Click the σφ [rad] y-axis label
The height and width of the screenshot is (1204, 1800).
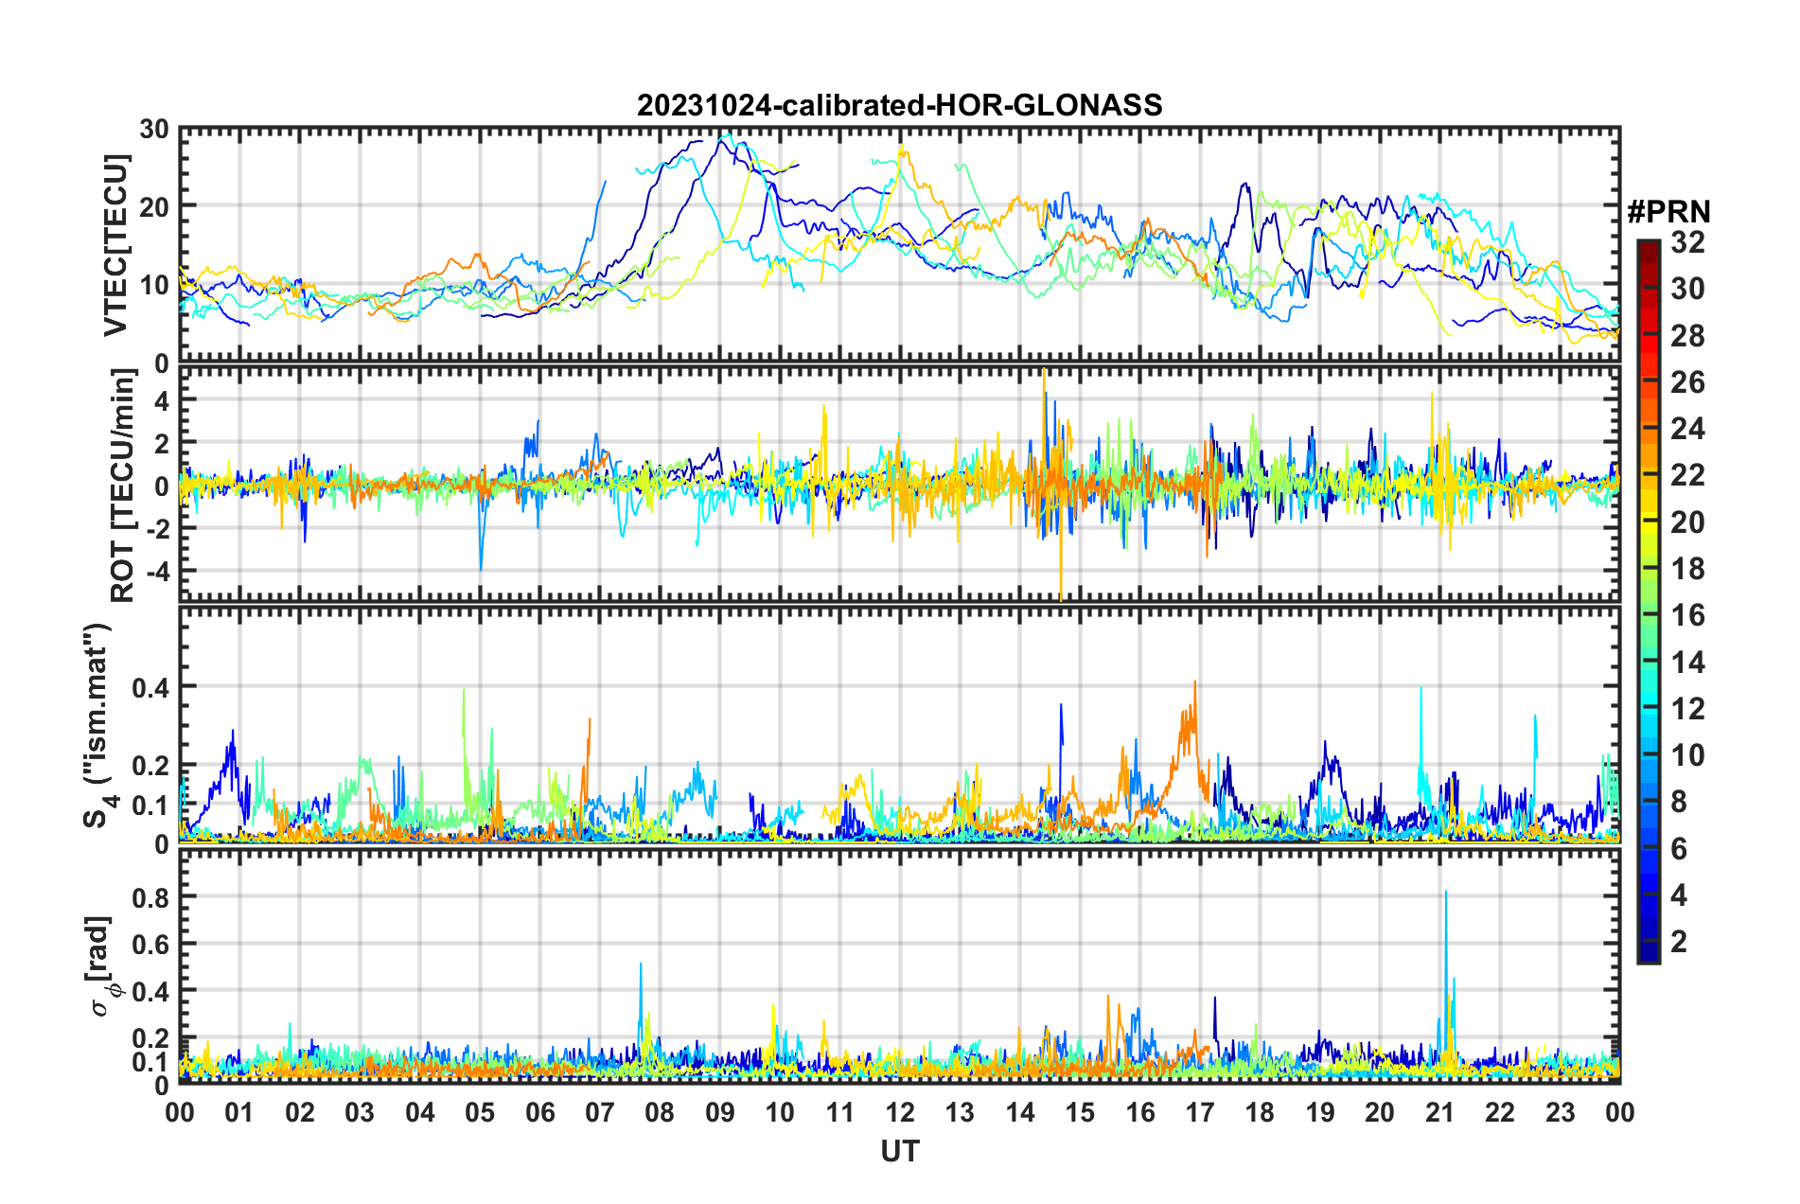[x=100, y=965]
